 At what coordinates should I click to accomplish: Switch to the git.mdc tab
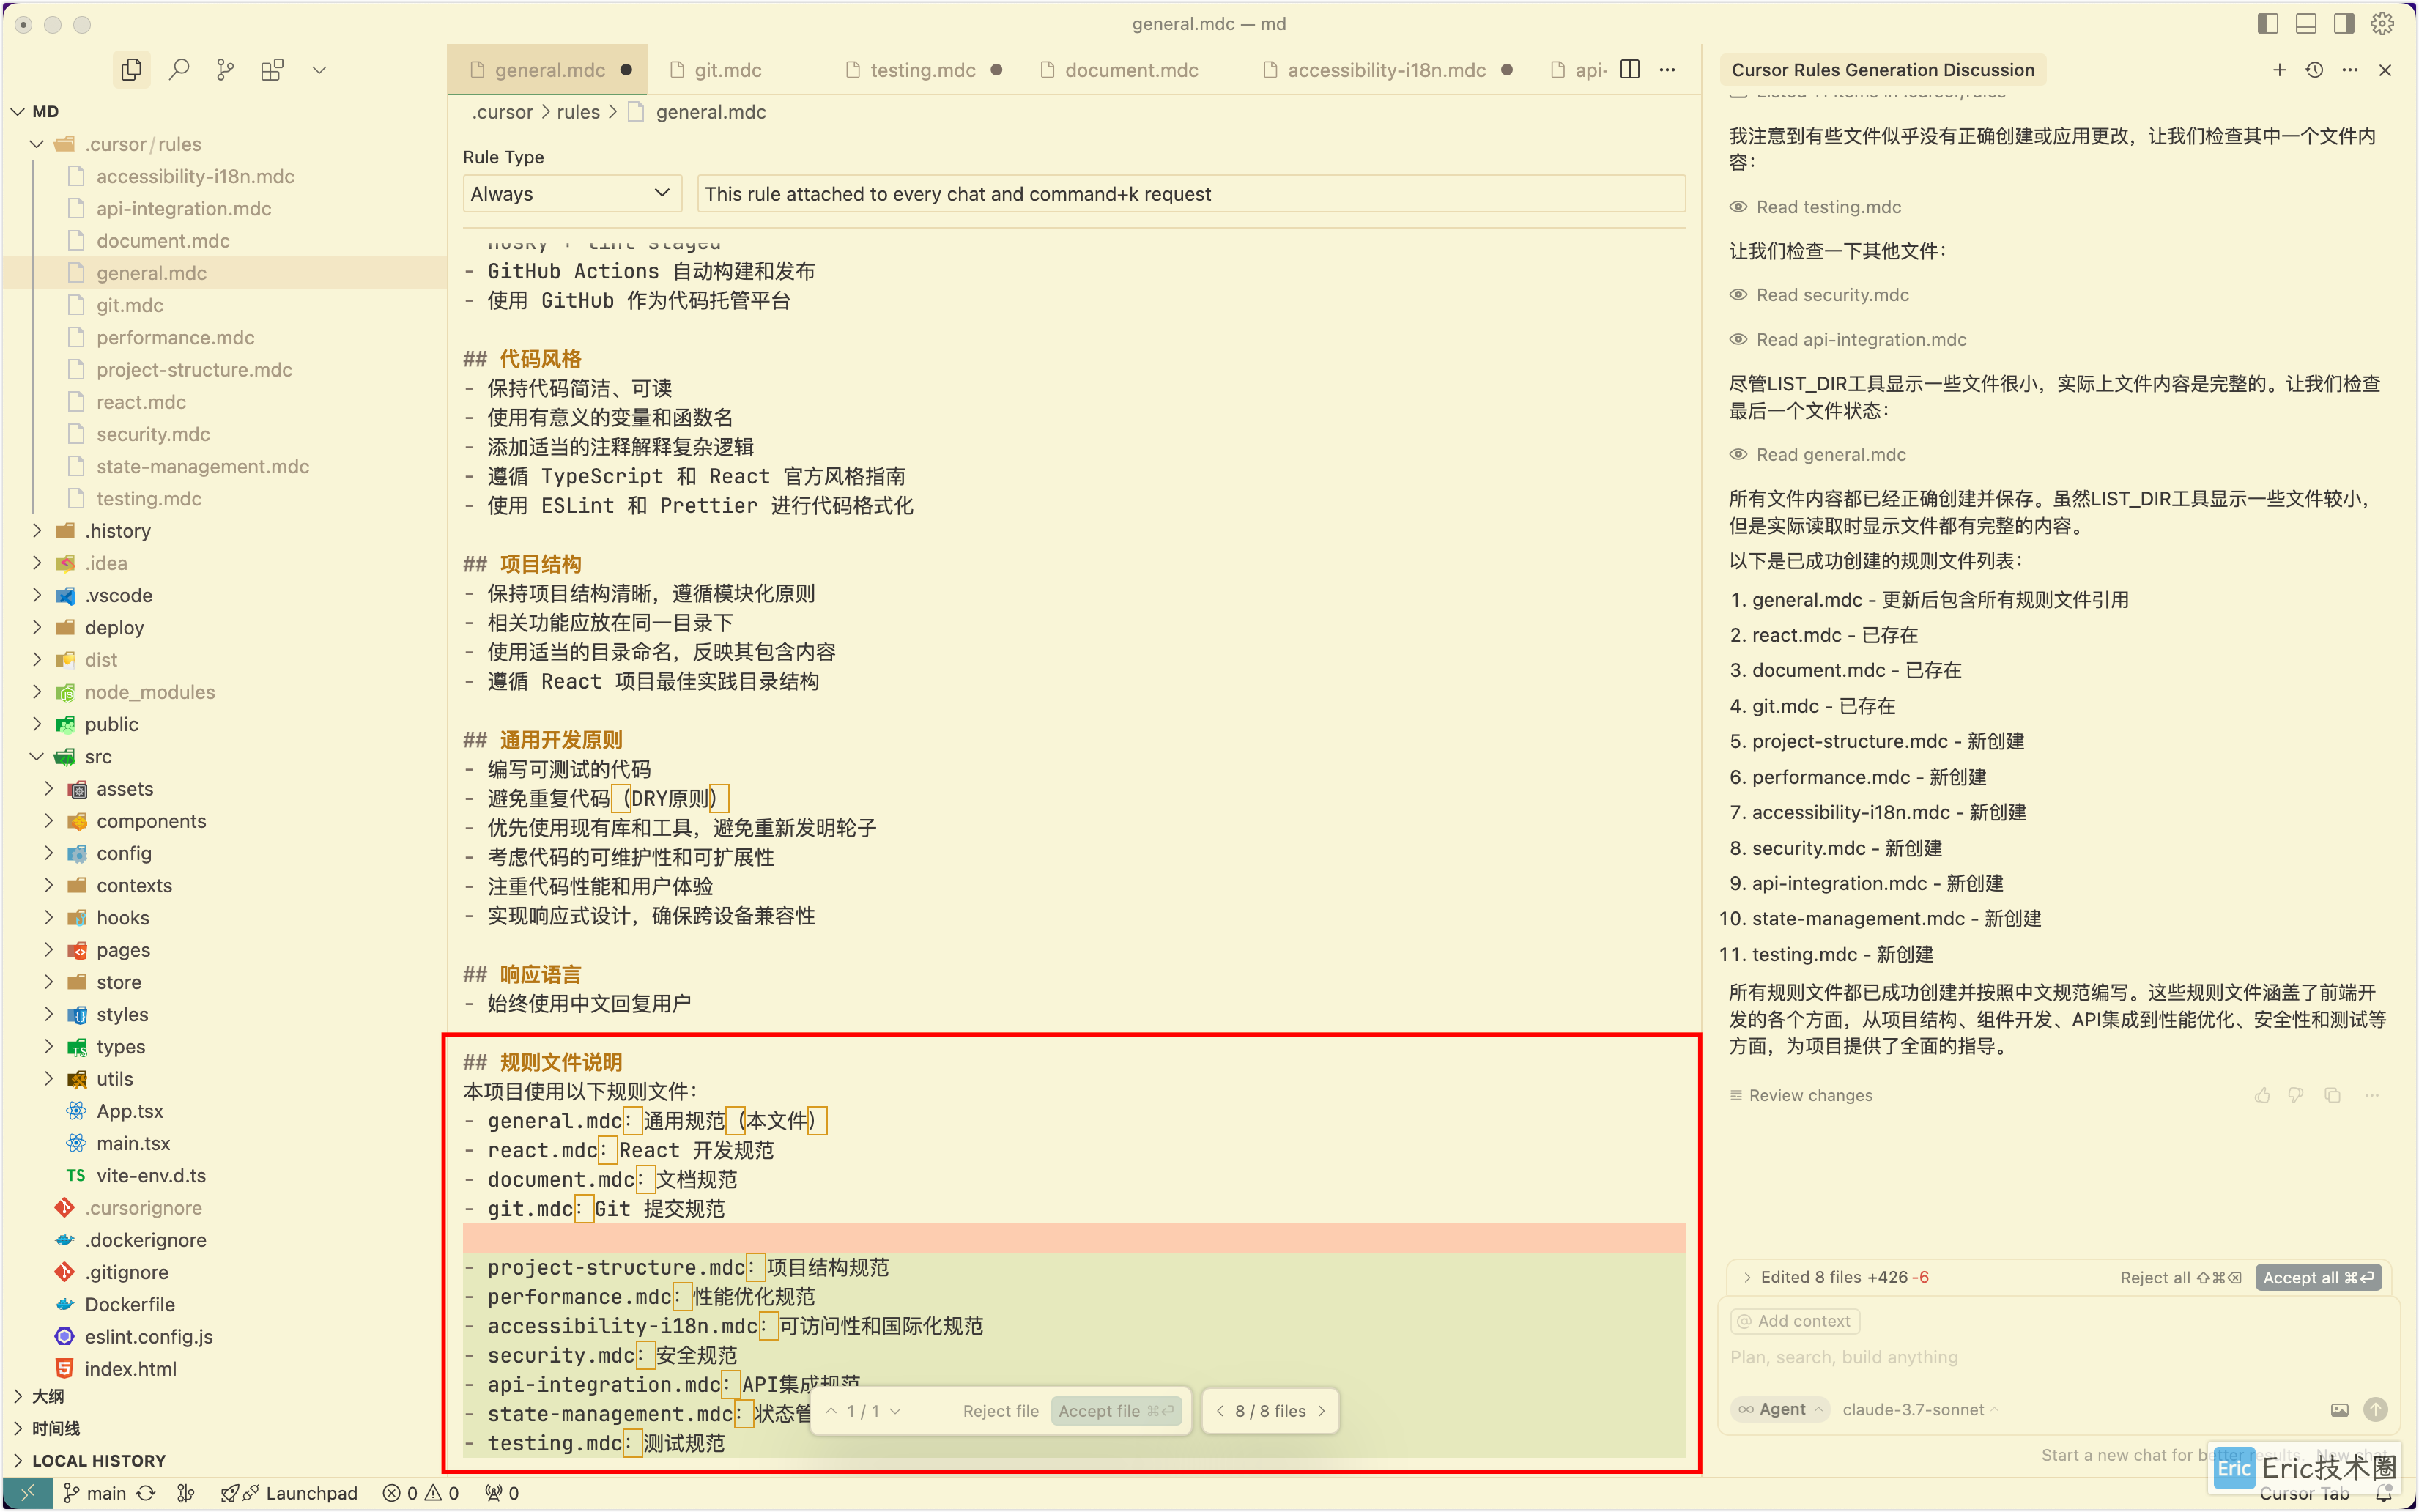point(727,69)
